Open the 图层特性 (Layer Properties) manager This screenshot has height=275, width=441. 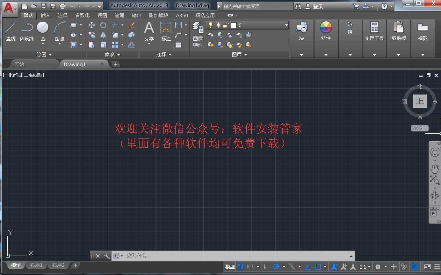[198, 33]
